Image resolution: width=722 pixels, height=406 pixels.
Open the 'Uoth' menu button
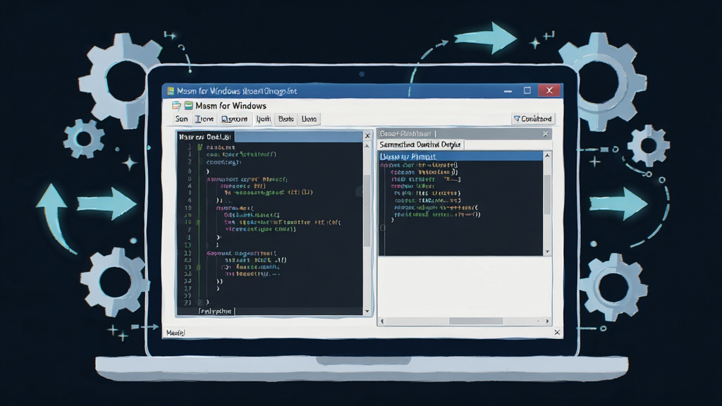[264, 118]
